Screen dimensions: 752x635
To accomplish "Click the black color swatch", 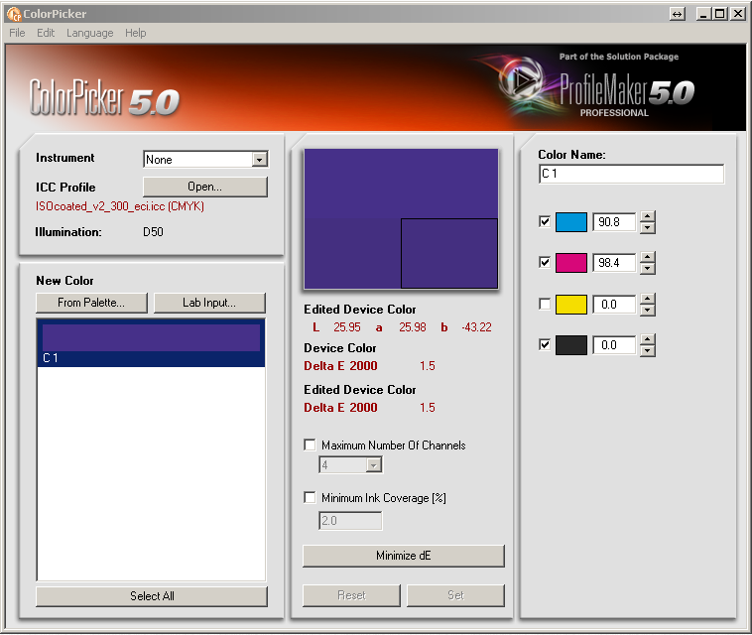I will click(x=571, y=345).
